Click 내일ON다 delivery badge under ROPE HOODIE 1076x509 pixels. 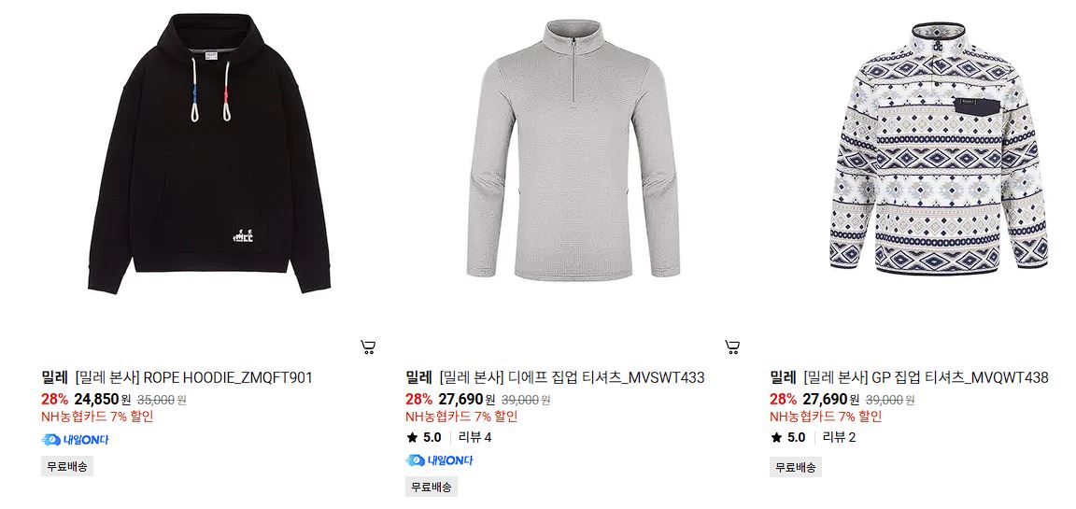pos(75,440)
